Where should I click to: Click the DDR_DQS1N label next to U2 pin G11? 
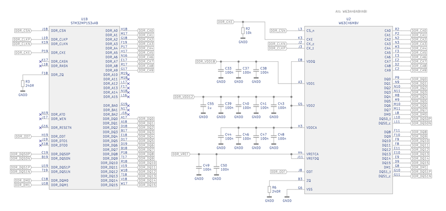(421, 176)
